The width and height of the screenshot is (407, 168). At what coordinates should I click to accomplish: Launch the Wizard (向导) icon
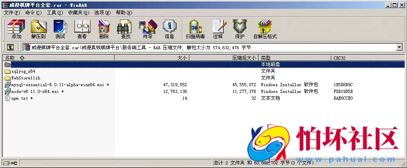pos(148,29)
